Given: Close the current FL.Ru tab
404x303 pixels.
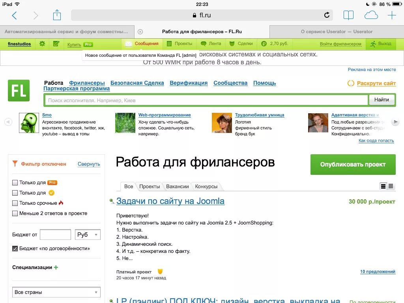Looking at the screenshot, I should [x=140, y=32].
